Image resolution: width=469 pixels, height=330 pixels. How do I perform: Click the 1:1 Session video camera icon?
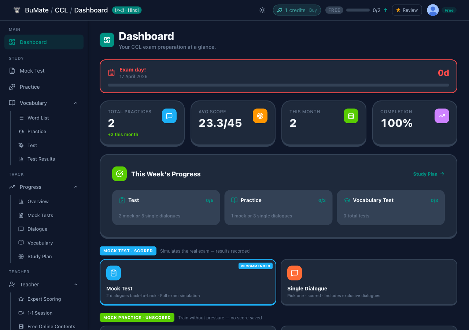tap(21, 313)
